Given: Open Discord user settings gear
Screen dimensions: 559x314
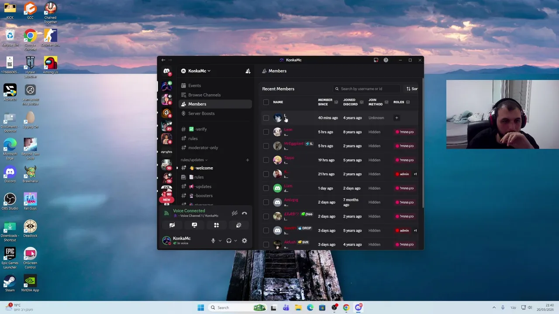Looking at the screenshot, I should 245,241.
